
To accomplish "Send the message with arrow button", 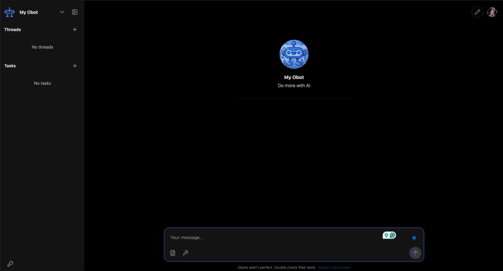I will [415, 253].
